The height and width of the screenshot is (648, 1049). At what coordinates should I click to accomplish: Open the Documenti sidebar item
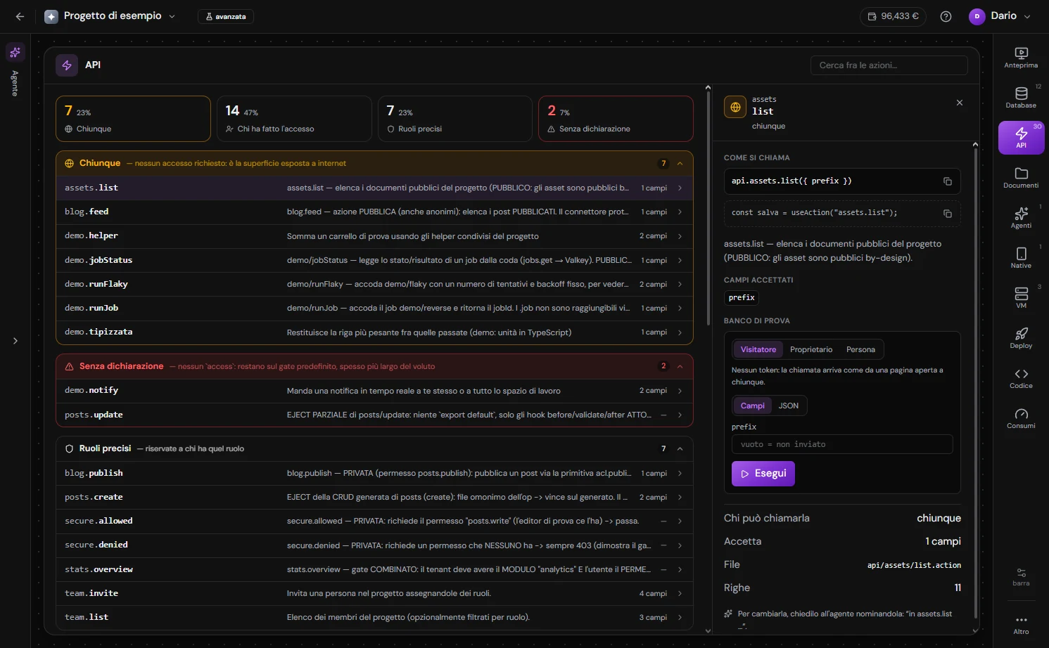(x=1021, y=178)
